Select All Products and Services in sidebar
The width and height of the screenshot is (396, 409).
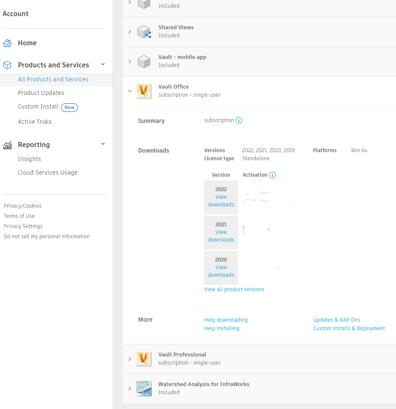53,79
